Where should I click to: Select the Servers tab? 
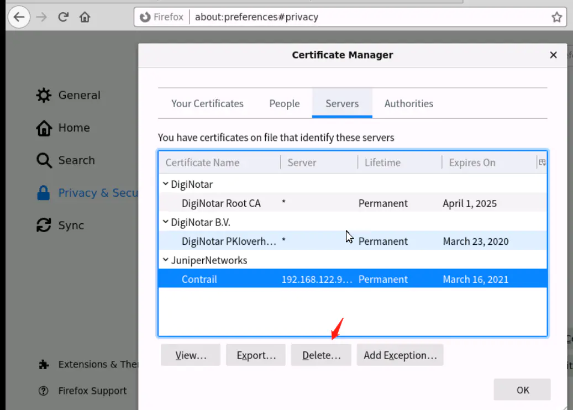pyautogui.click(x=342, y=103)
